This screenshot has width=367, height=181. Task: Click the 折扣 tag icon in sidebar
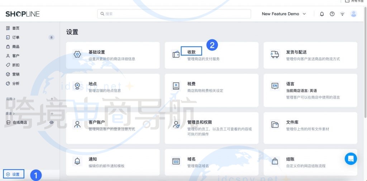point(8,65)
